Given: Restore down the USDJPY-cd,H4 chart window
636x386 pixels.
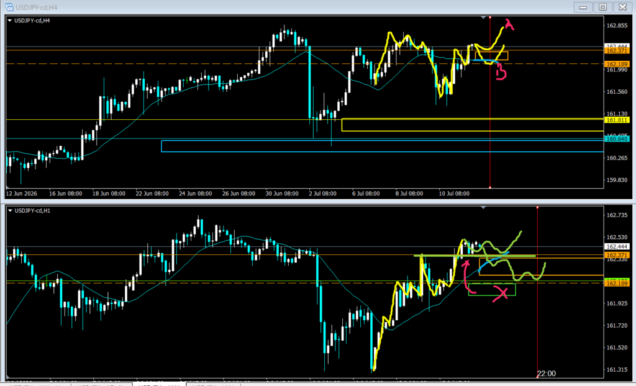Looking at the screenshot, I should pyautogui.click(x=602, y=7).
